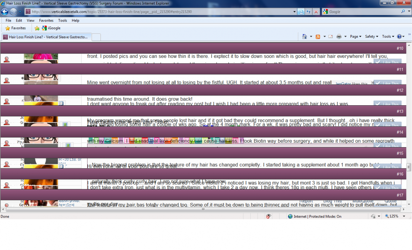
Task: Open post number #10 link
Action: (x=400, y=48)
